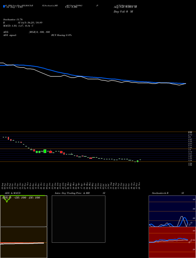Click the 'ADX signal:' label
Image resolution: width=196 pixels, height=258 pixels.
coord(10,35)
